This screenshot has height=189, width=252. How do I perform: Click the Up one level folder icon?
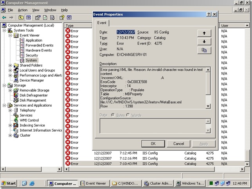click(x=21, y=17)
